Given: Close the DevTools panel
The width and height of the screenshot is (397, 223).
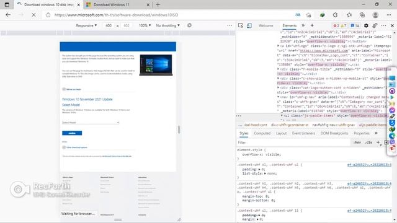Looking at the screenshot, I should (x=392, y=25).
